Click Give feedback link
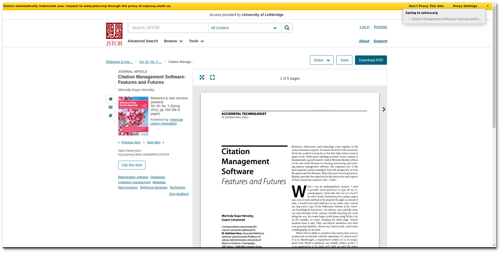Screen dimensions: 501x253 (x=179, y=194)
